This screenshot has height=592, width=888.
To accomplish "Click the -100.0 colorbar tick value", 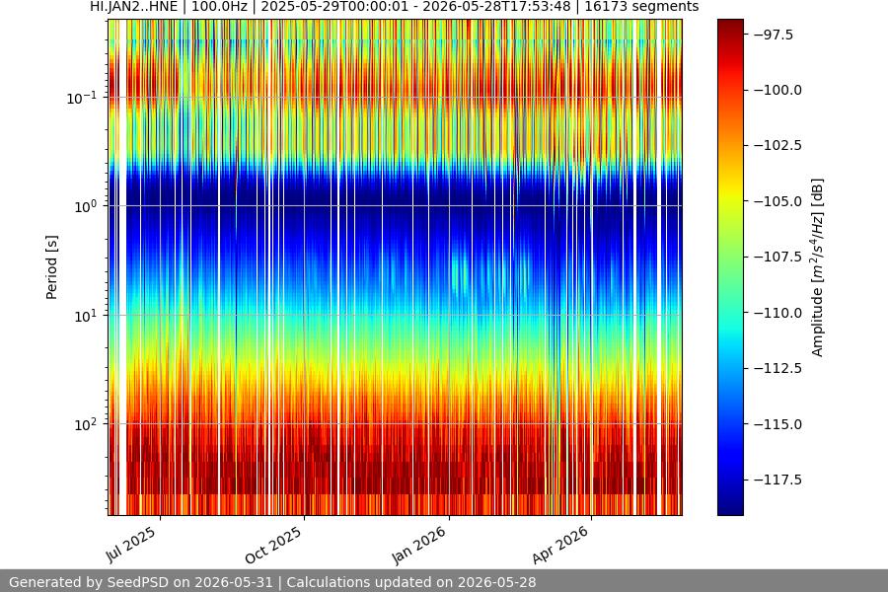I will pyautogui.click(x=777, y=90).
